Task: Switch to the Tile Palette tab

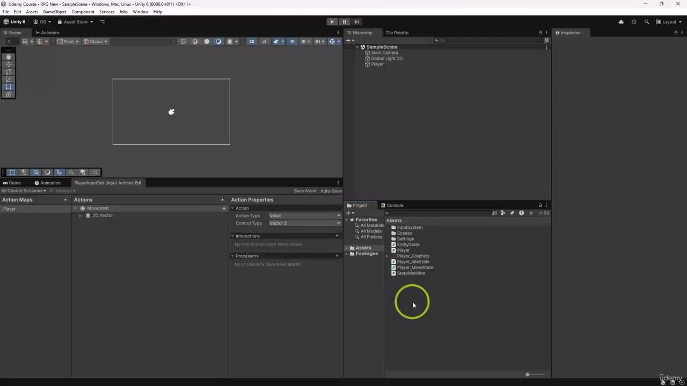Action: [x=397, y=33]
